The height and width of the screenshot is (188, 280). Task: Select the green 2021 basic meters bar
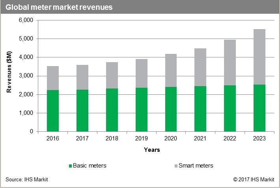point(200,109)
